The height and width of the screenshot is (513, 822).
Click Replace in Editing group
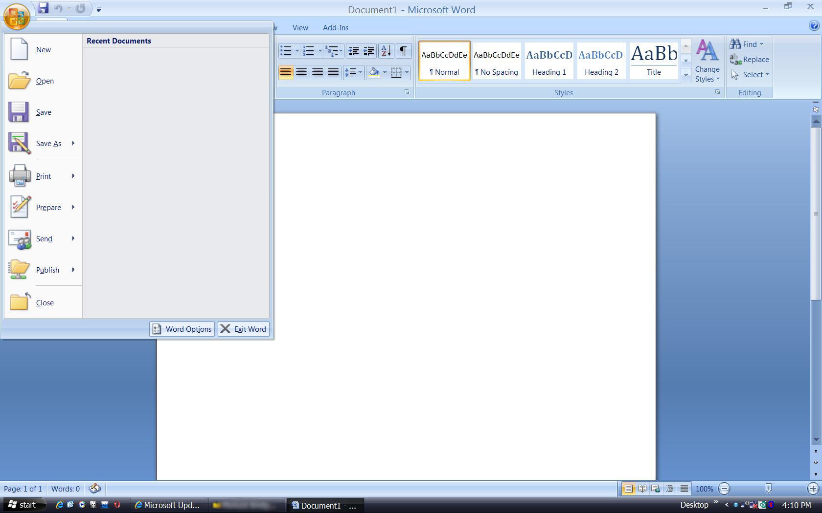tap(750, 60)
